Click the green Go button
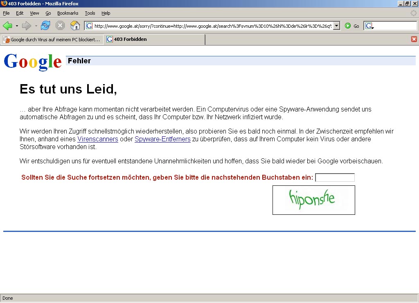The width and height of the screenshot is (419, 303). 351,26
